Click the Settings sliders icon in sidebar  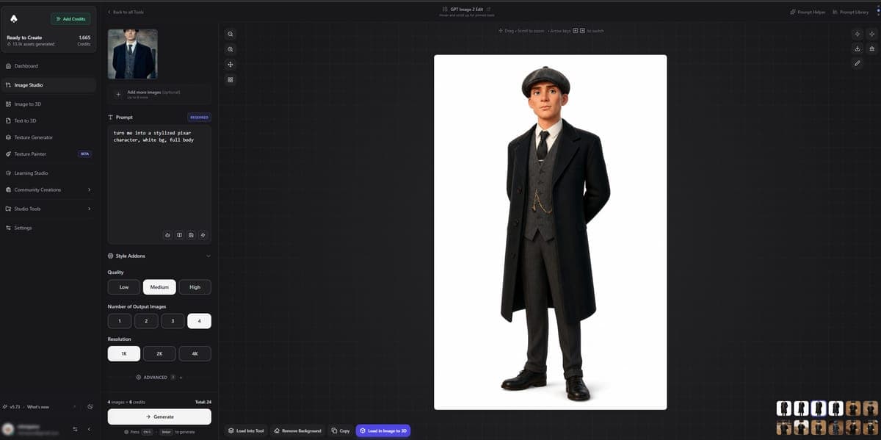(8, 228)
